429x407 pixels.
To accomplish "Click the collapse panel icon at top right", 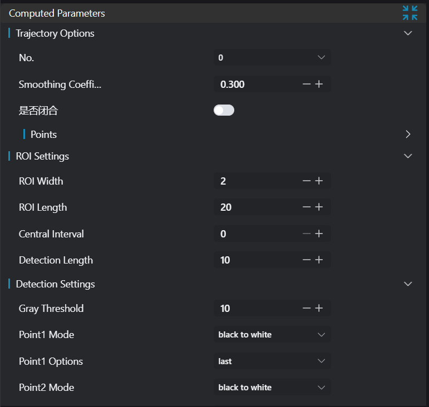I will [x=410, y=13].
